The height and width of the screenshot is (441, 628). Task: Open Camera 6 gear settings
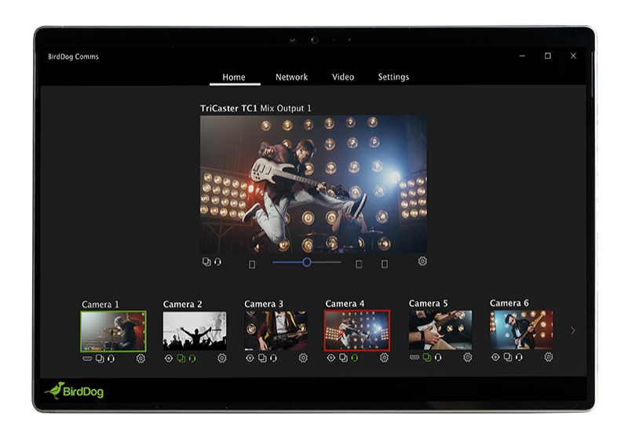549,356
